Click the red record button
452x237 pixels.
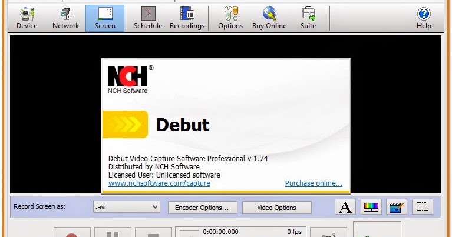click(72, 232)
